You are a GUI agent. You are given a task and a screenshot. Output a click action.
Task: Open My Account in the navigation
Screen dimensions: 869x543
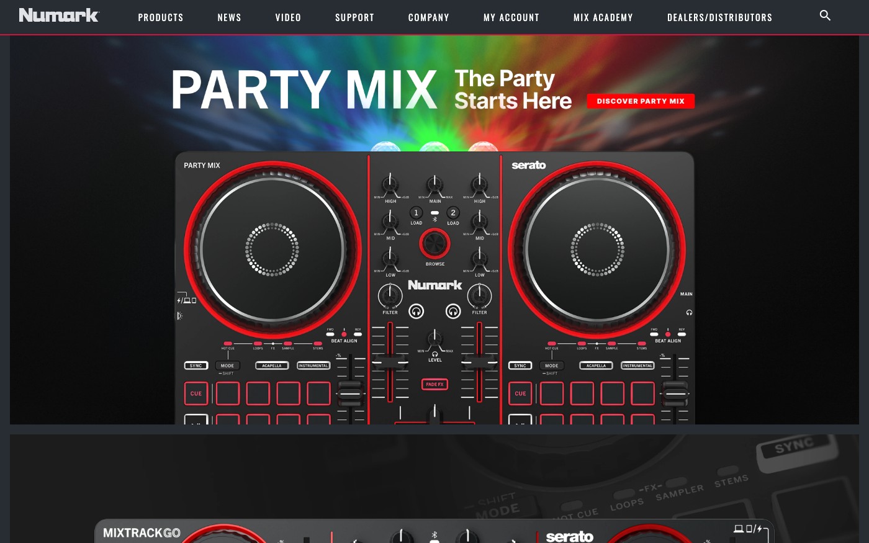pyautogui.click(x=511, y=17)
